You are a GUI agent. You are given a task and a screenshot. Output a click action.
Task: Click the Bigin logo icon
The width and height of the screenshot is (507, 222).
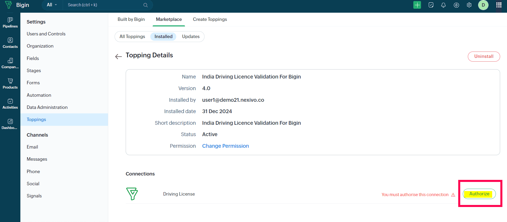pyautogui.click(x=8, y=5)
